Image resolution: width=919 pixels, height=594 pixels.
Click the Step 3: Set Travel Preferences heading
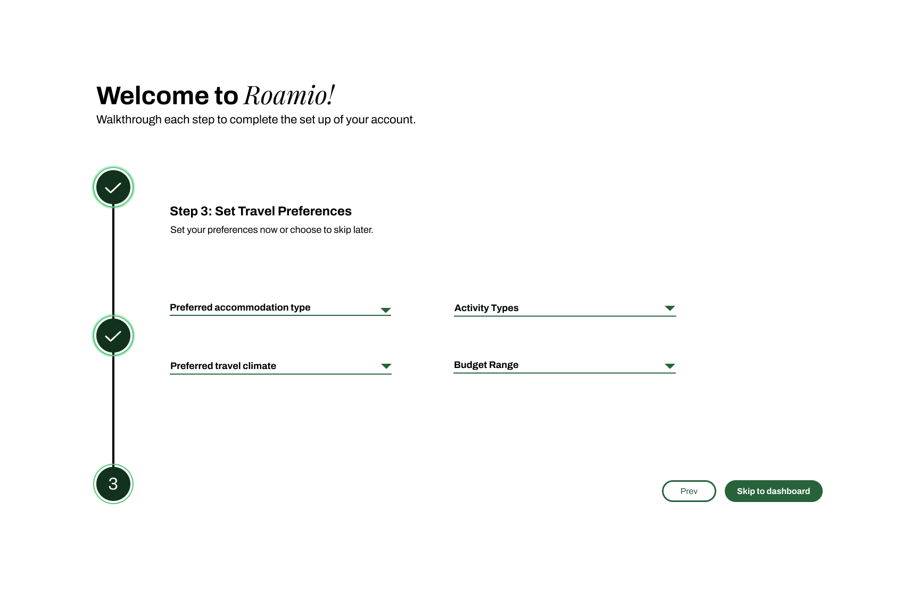(261, 211)
